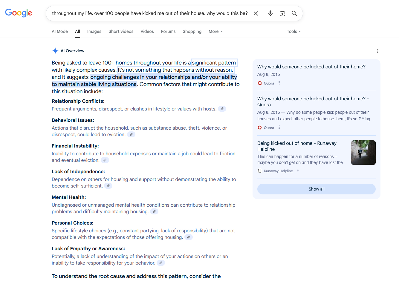Screen dimensions: 399x281
Task: Expand the More dropdown
Action: (216, 31)
